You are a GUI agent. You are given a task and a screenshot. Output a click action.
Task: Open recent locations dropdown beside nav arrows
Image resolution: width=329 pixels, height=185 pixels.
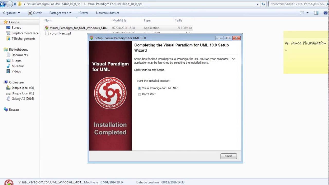pos(15,4)
